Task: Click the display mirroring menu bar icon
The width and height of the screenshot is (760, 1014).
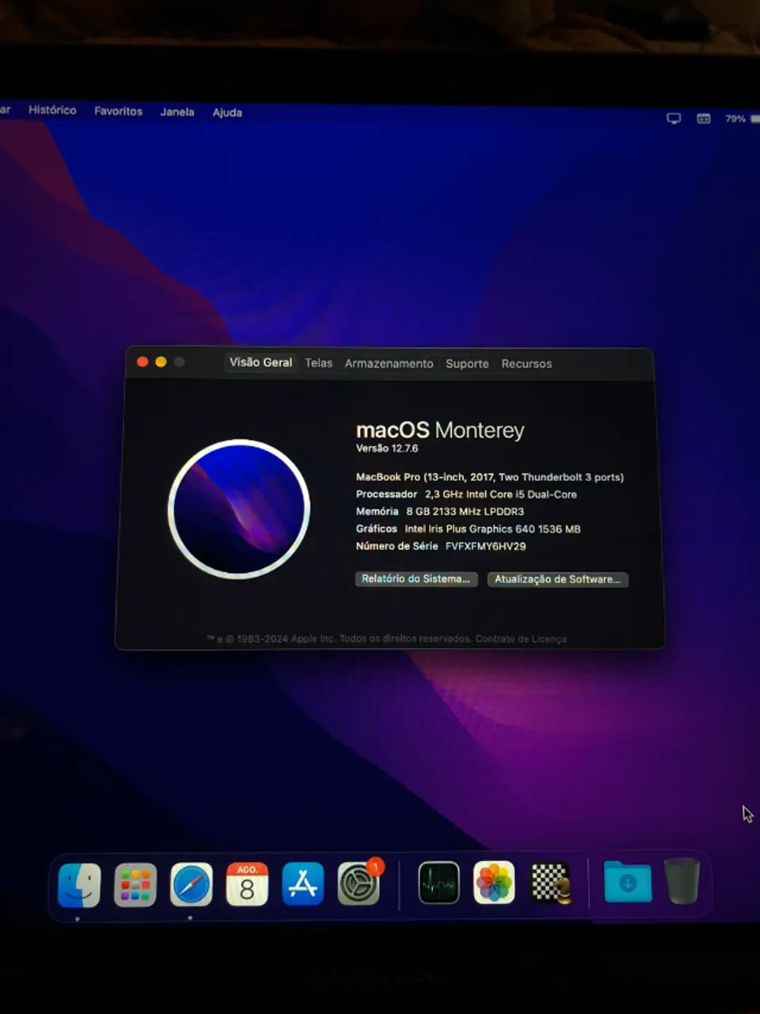Action: (x=674, y=119)
